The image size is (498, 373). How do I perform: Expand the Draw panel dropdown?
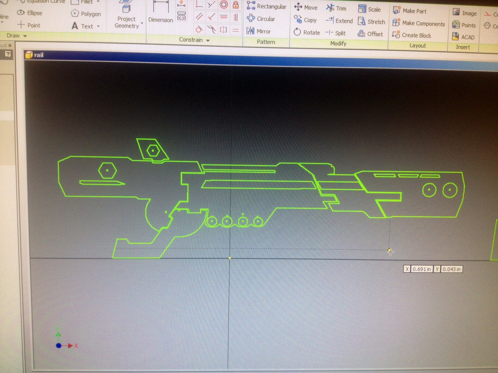[25, 36]
